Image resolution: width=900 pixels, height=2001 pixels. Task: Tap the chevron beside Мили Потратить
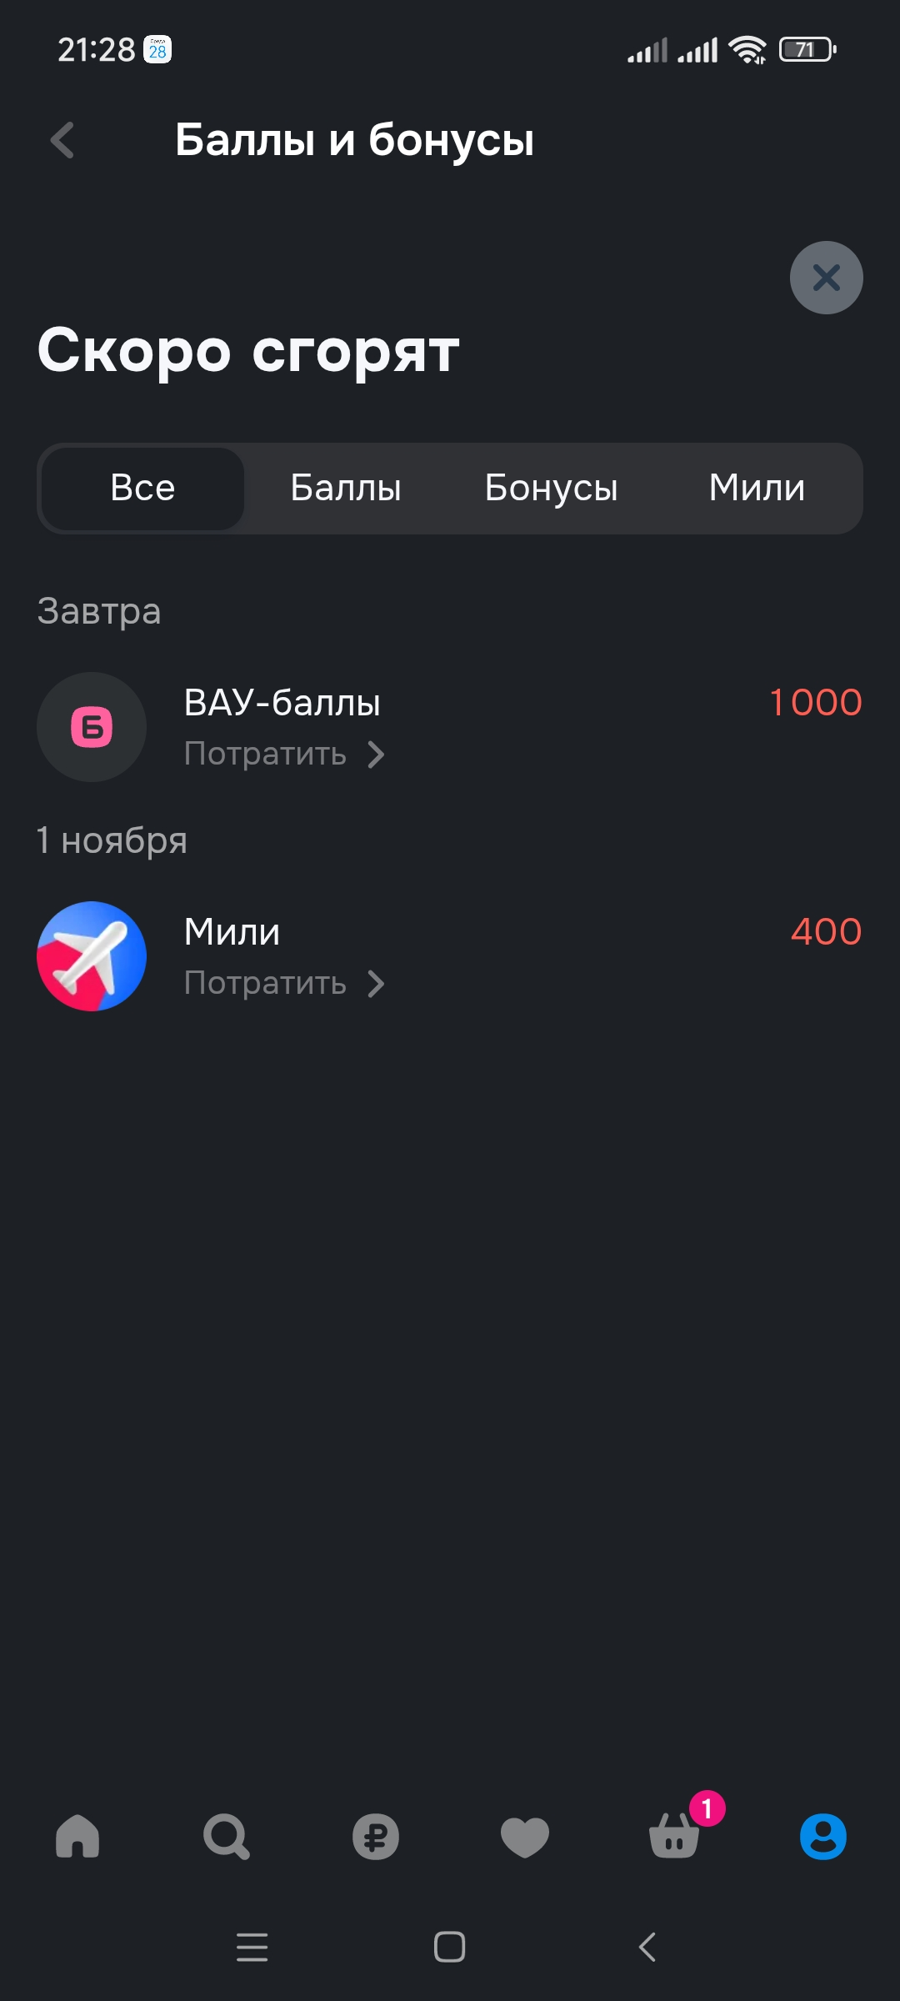377,984
